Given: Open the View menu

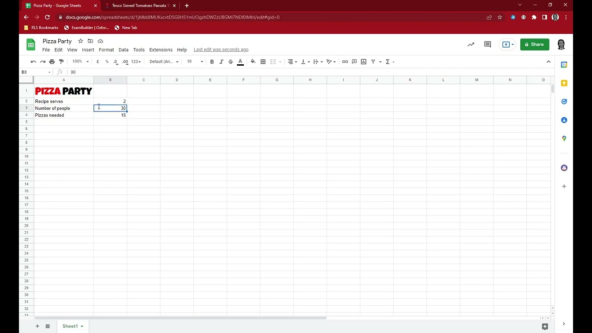Looking at the screenshot, I should click(x=72, y=49).
